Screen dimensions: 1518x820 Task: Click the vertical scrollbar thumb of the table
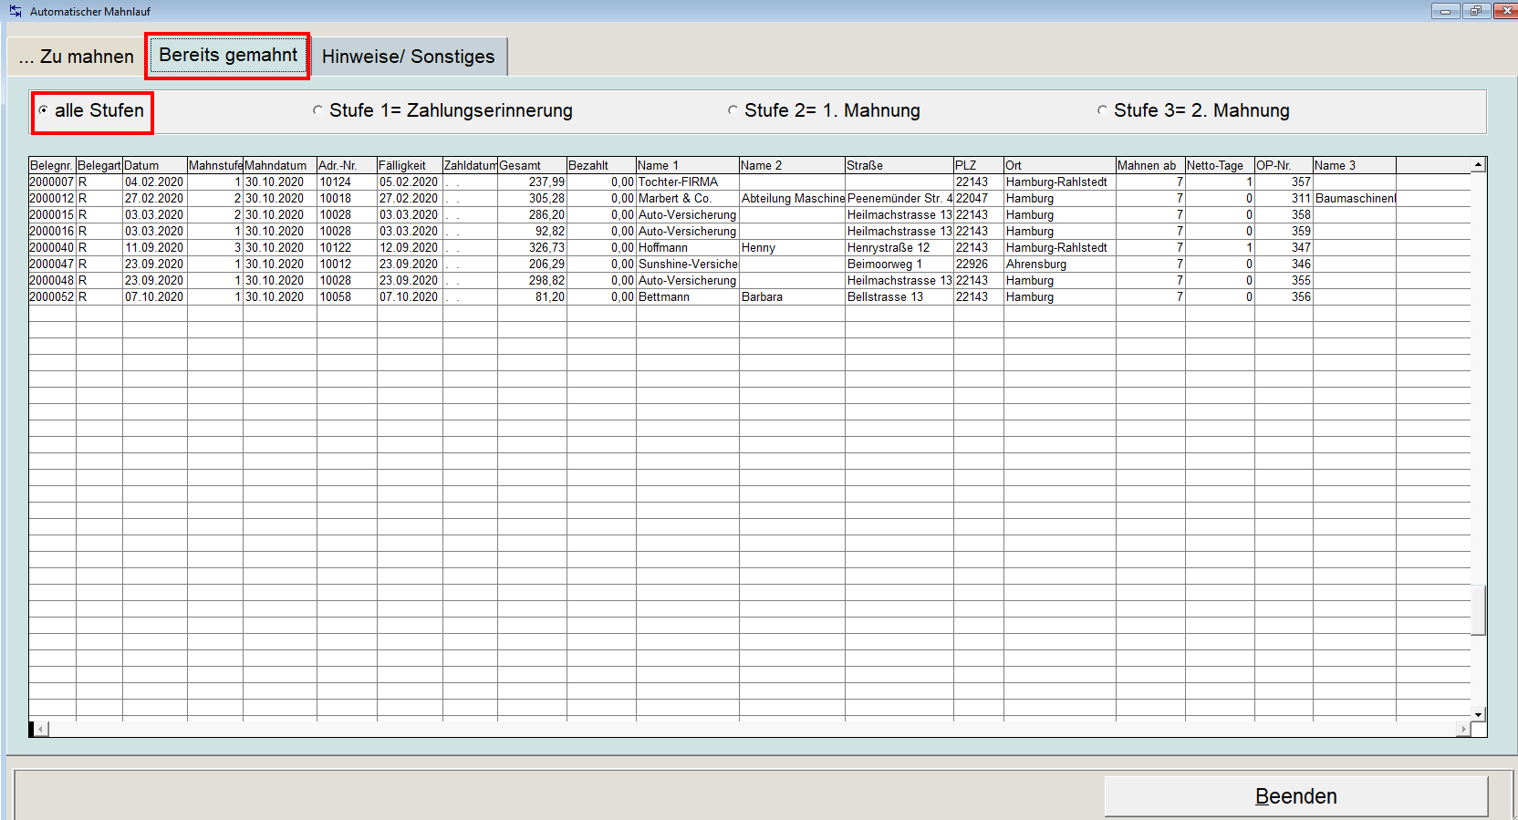(x=1478, y=609)
